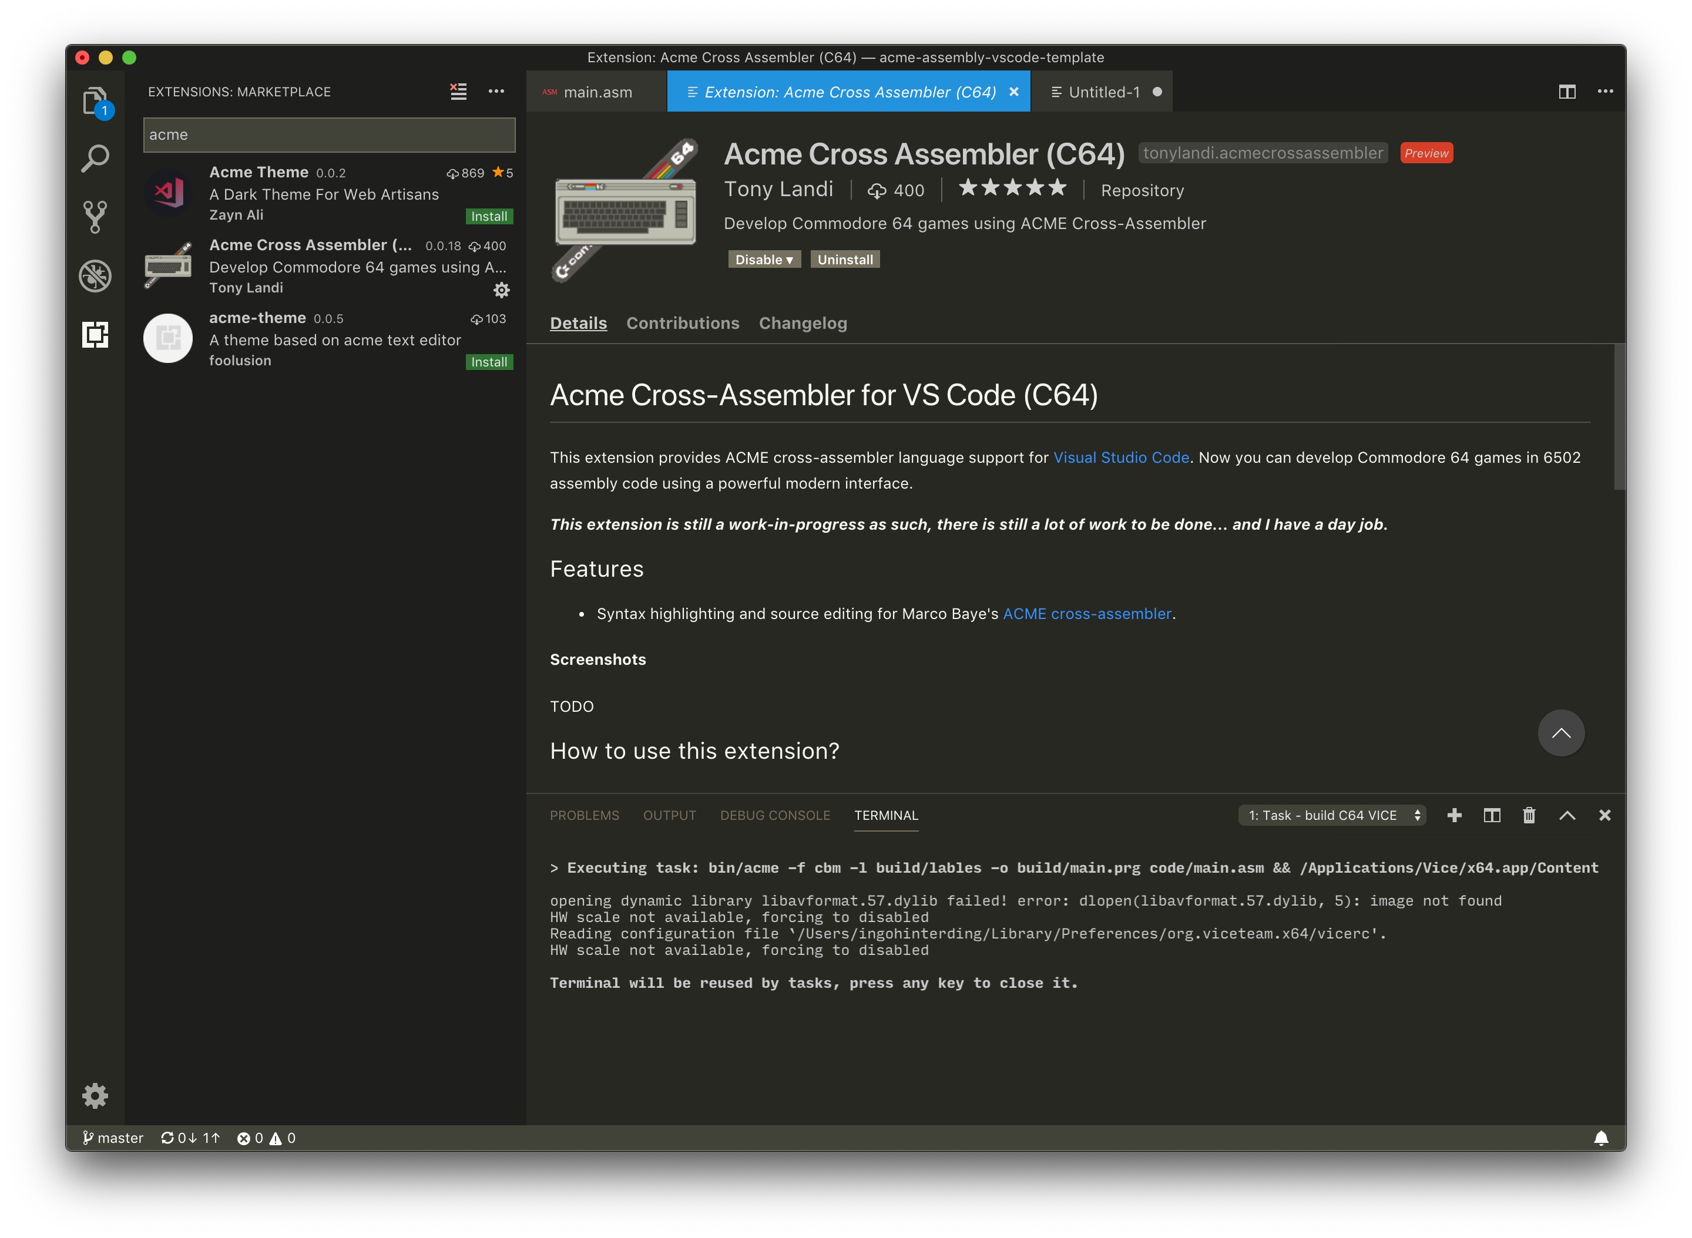Select the Acme Theme extension icon
Viewport: 1692px width, 1238px height.
(x=169, y=193)
